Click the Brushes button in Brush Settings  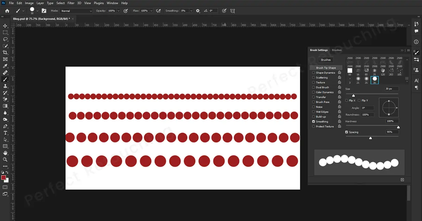coord(325,60)
